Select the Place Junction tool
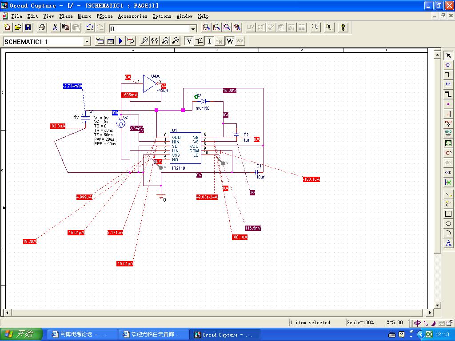The width and height of the screenshot is (455, 341). point(448,104)
